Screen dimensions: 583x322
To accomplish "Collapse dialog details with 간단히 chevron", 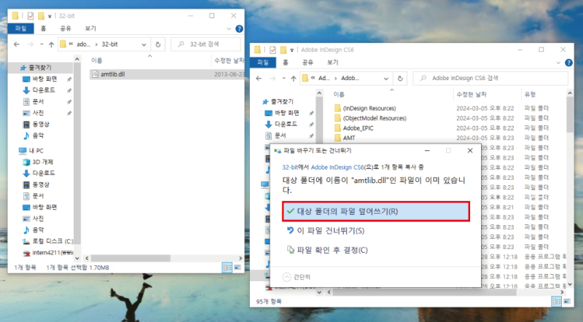I will pos(286,277).
